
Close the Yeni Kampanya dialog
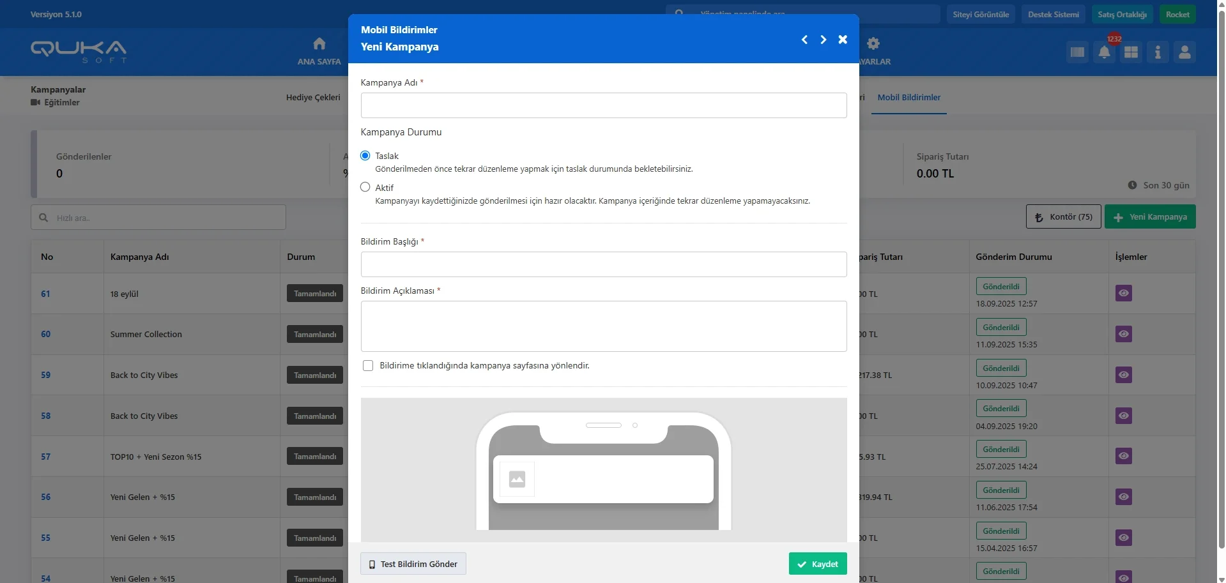[x=843, y=40]
